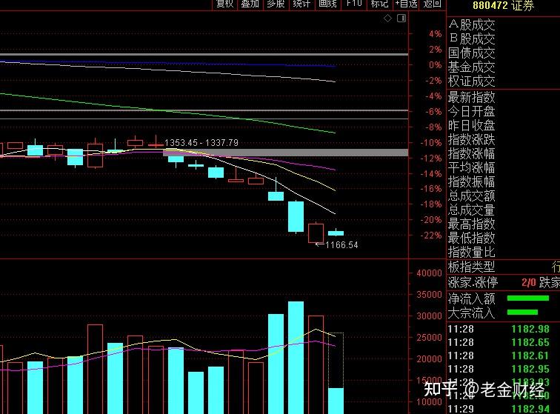Viewport: 560px width, 414px height.
Task: Click the diamond marker icon above chart
Action: (x=387, y=19)
